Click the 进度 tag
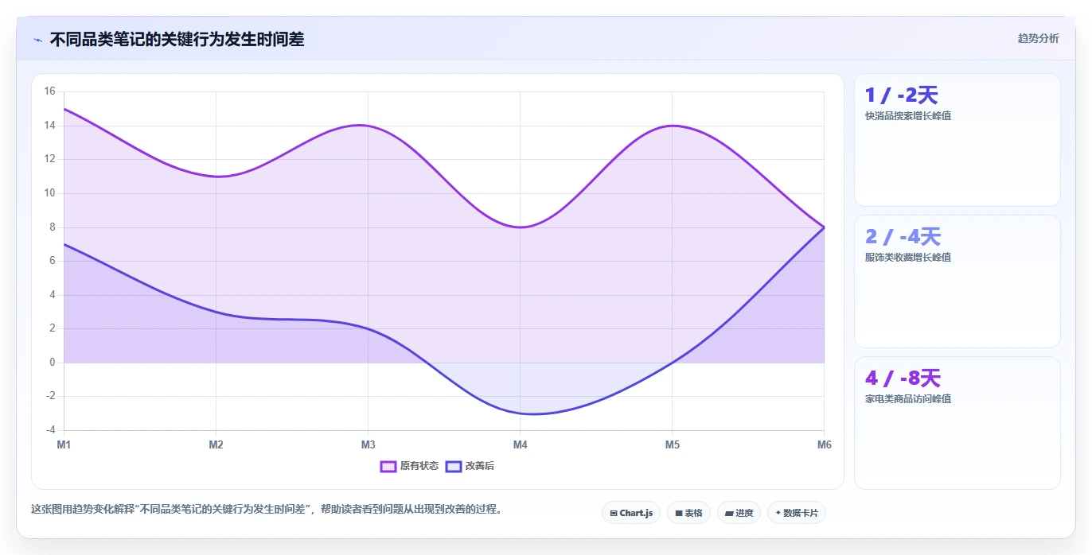 point(739,513)
